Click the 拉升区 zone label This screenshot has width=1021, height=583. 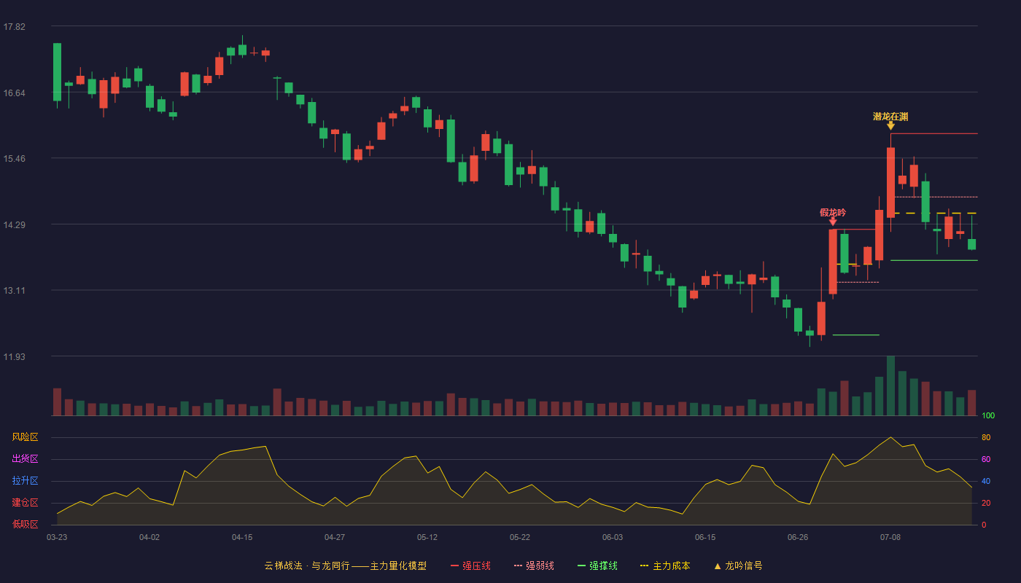pyautogui.click(x=25, y=481)
